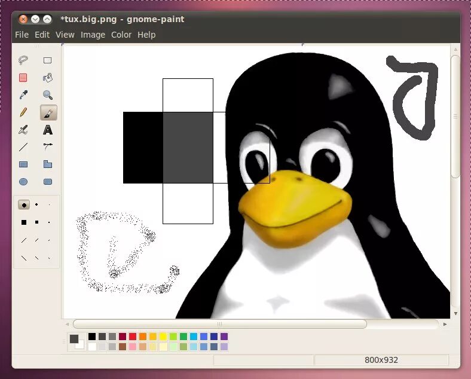The image size is (471, 379).
Task: Open the Help menu
Action: pyautogui.click(x=146, y=35)
